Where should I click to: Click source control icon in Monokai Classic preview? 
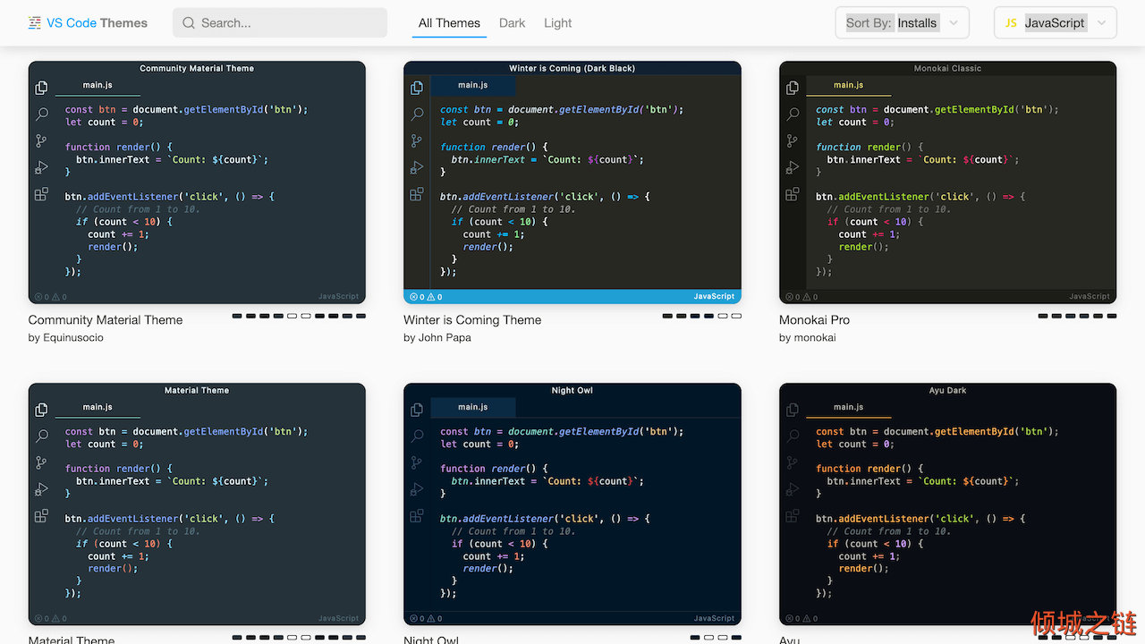[x=793, y=140]
